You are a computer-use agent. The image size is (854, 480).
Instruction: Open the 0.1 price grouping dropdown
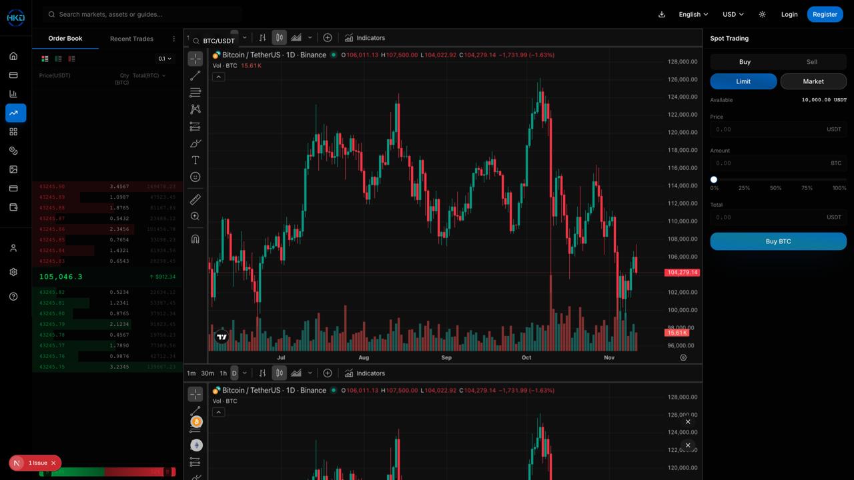click(x=164, y=59)
